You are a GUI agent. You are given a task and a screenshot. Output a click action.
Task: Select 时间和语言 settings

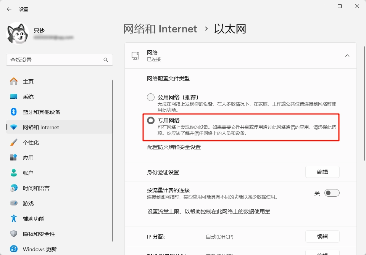coord(34,188)
